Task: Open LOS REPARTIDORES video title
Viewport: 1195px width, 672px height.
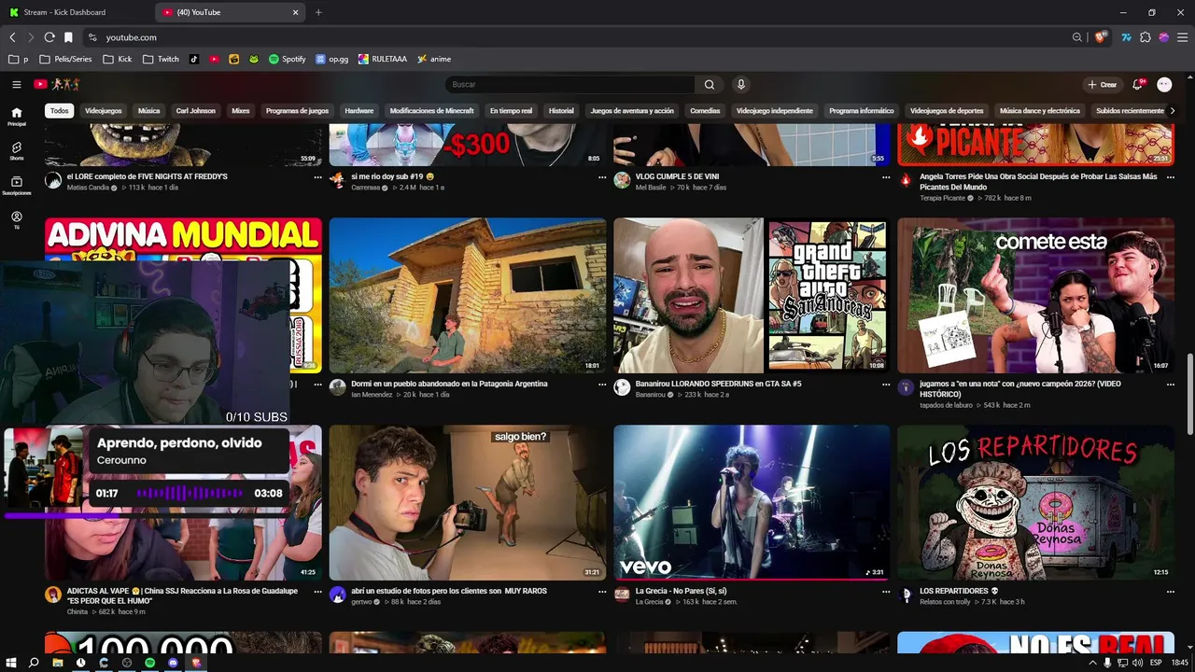Action: tap(959, 591)
